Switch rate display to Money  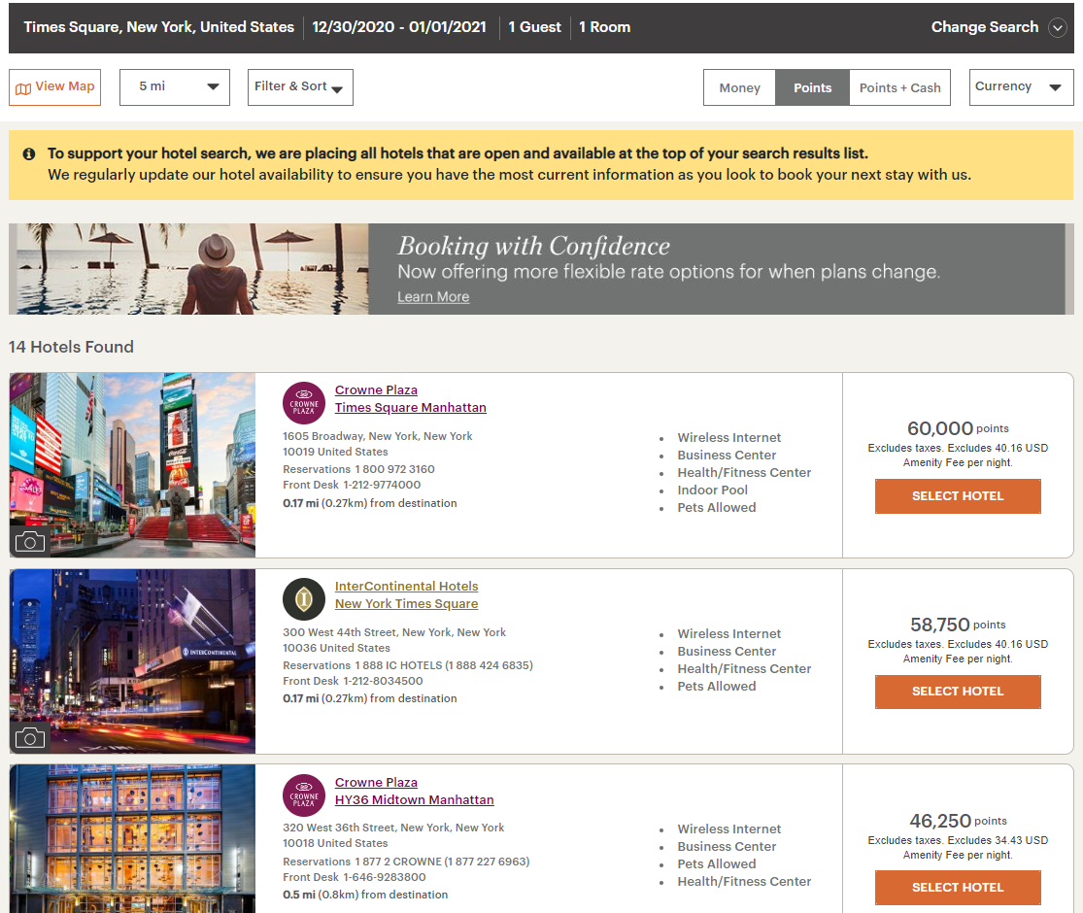click(x=740, y=87)
